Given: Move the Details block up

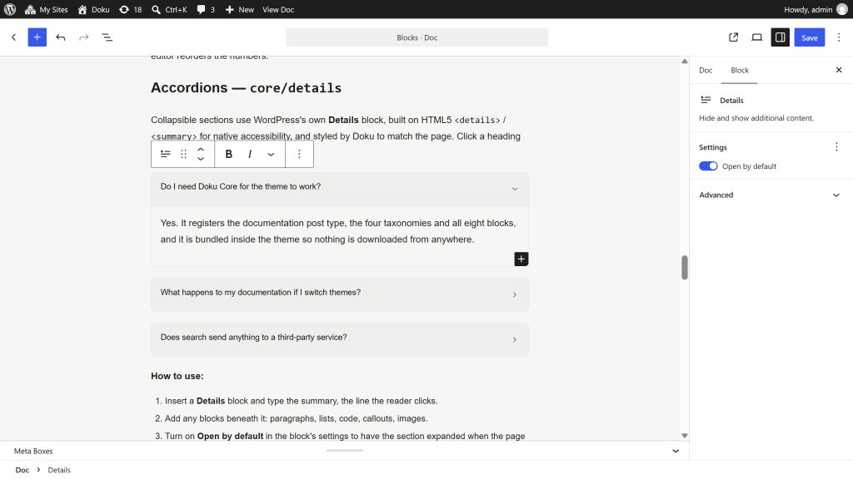Looking at the screenshot, I should click(201, 150).
